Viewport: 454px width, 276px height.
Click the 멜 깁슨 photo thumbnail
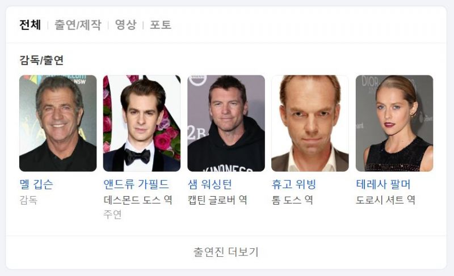coord(58,123)
